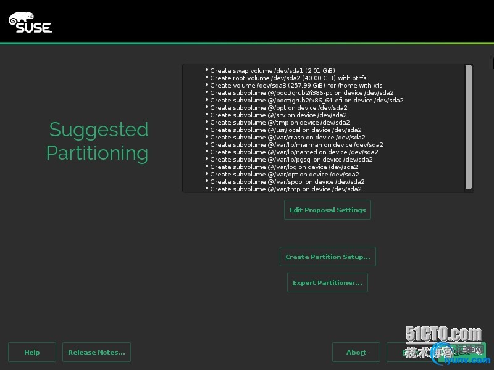Click the Edit Proposal Settings button
Screen dimensions: 494x370
click(x=327, y=210)
